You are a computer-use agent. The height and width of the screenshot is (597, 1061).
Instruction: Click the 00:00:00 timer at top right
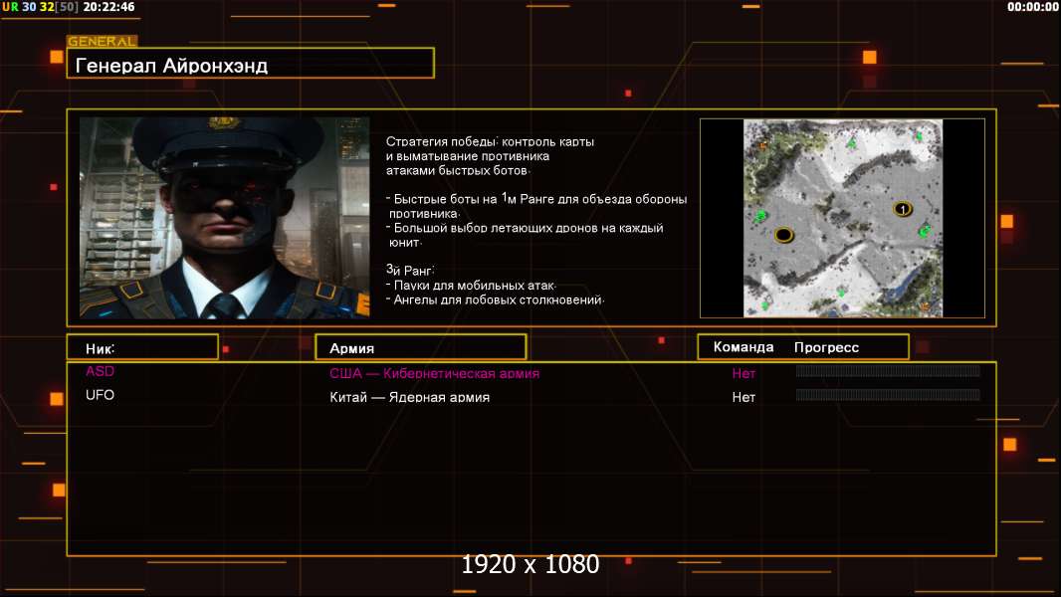(x=1032, y=7)
